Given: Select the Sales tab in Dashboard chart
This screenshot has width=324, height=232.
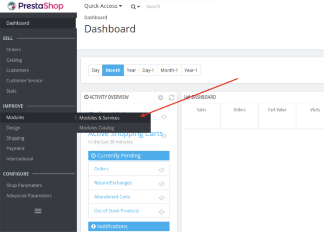Looking at the screenshot, I should [201, 110].
